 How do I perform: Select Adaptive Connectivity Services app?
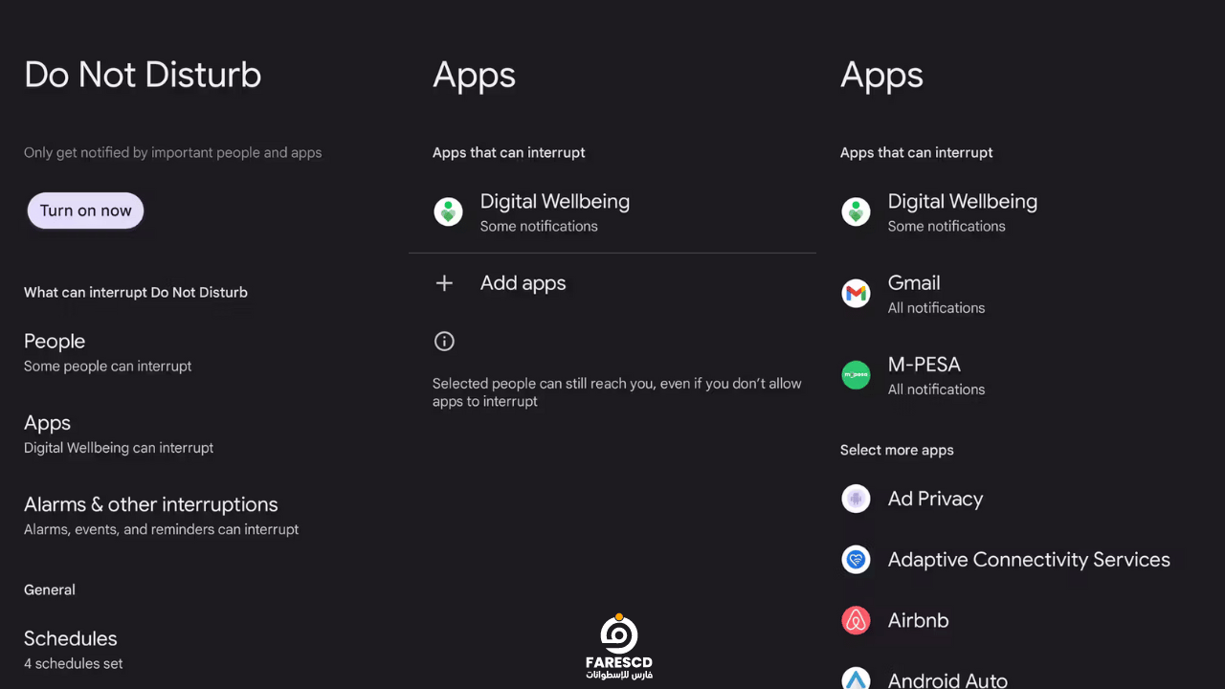click(x=1020, y=560)
